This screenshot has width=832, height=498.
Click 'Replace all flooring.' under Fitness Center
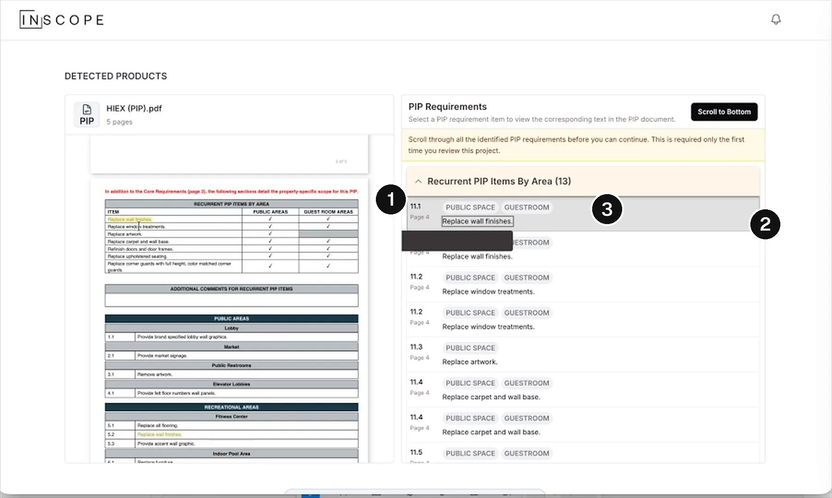pos(157,426)
